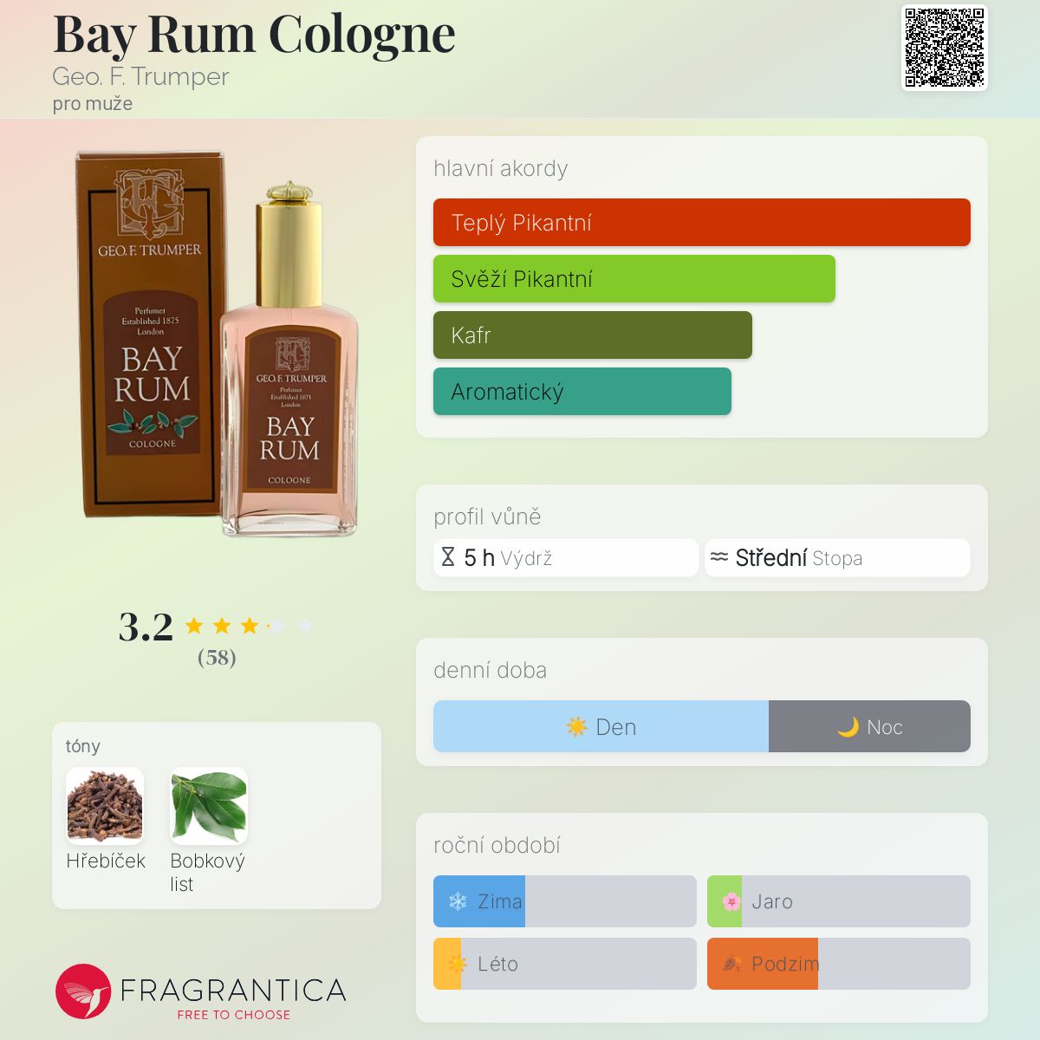Click the hourglass longevity icon
Screen dimensions: 1040x1040
pyautogui.click(x=448, y=557)
